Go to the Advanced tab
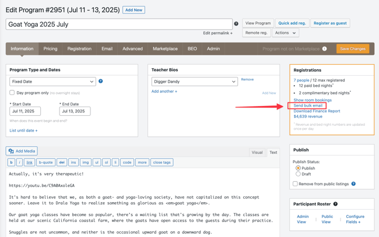379x237 pixels. 132,49
